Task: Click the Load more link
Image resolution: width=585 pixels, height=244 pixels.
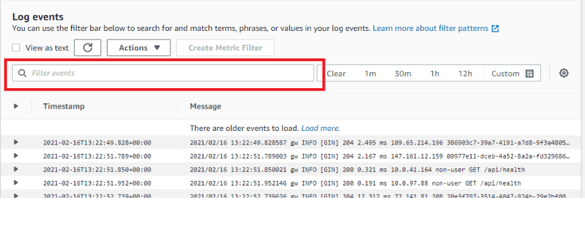Action: pos(320,128)
